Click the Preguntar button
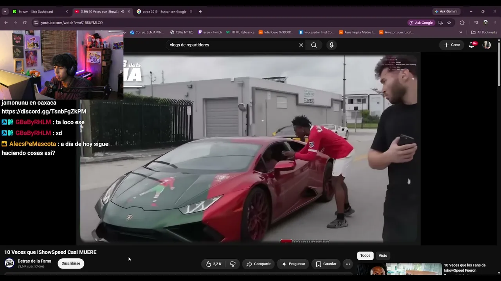The image size is (501, 281). (x=293, y=264)
